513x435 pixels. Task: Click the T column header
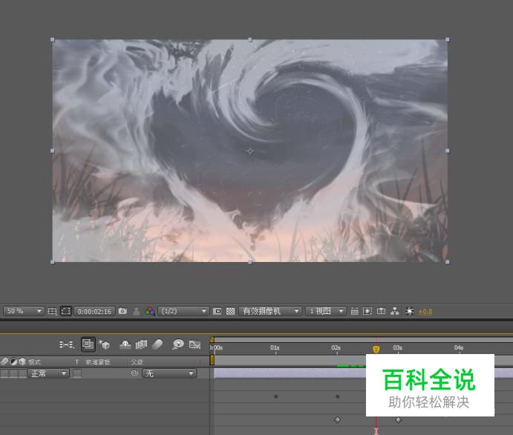77,362
